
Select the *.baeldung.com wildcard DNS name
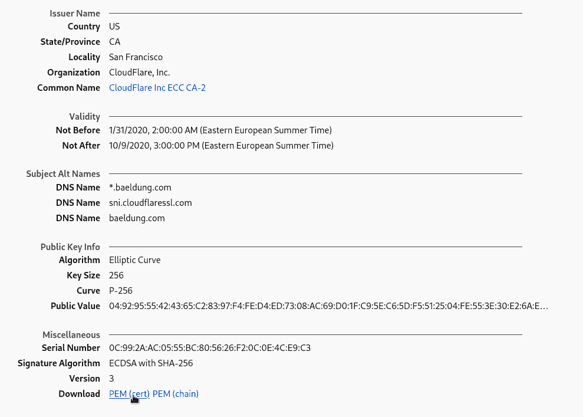coord(140,188)
